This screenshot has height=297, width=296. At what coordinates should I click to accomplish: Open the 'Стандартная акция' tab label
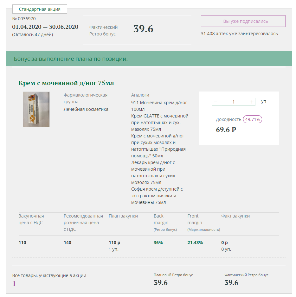40,9
